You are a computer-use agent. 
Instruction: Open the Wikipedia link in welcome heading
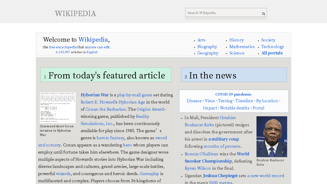[93, 40]
